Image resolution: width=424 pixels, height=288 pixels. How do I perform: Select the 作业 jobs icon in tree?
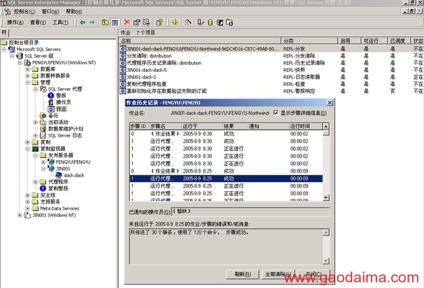point(51,109)
